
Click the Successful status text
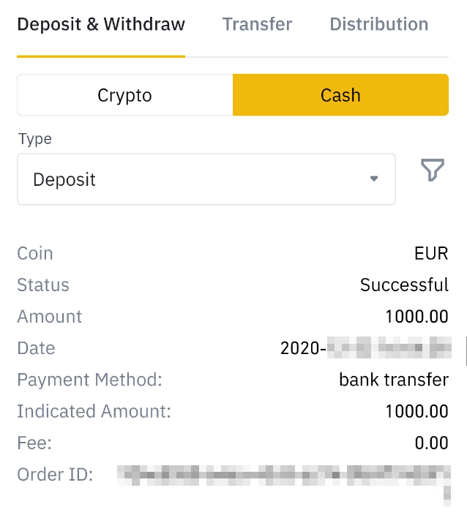point(404,285)
